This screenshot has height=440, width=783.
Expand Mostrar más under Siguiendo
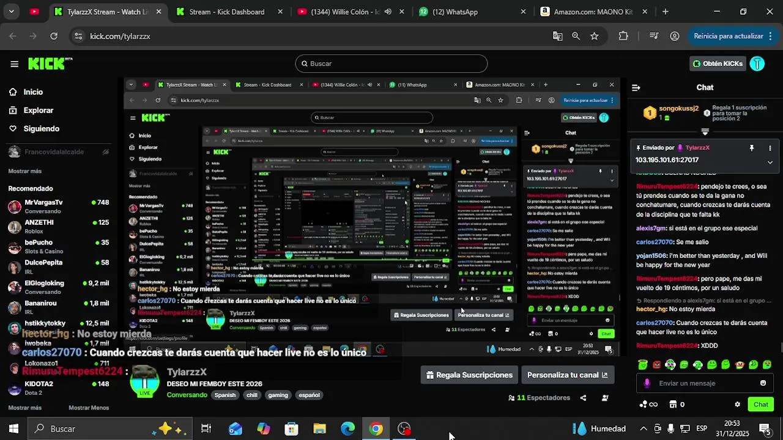[24, 171]
